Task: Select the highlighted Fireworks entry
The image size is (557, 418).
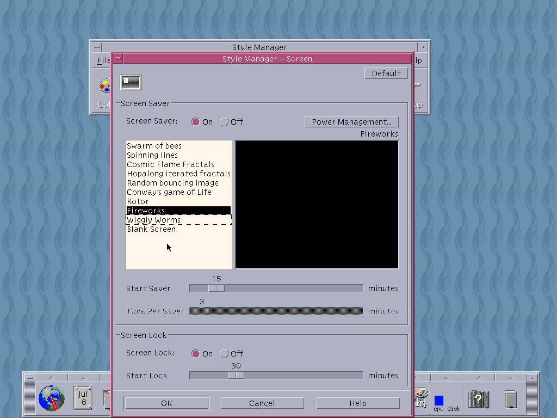Action: click(x=178, y=211)
